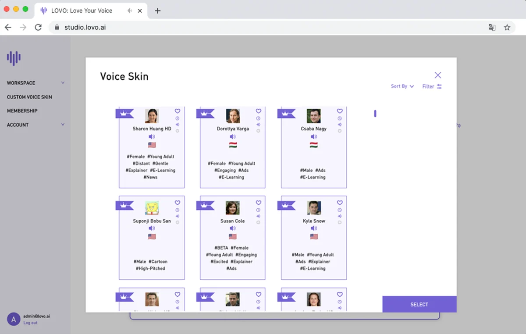
Task: Favorite Susan Cole with heart icon
Action: (x=259, y=203)
